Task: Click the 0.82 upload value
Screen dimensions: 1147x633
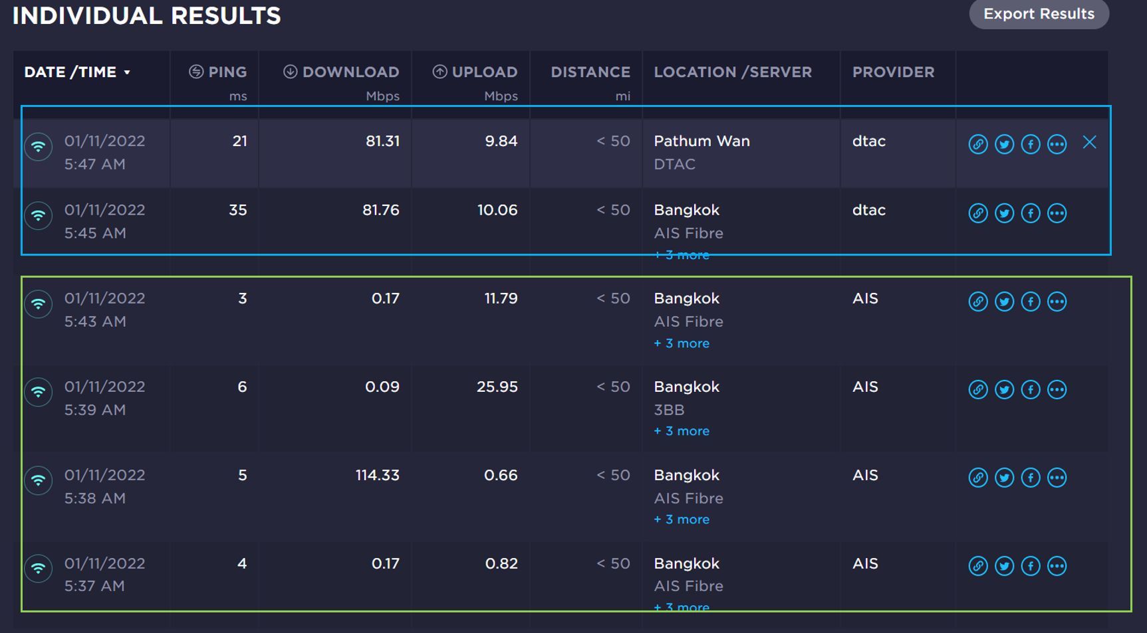Action: coord(501,563)
